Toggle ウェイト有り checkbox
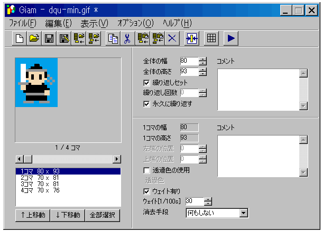 tap(146, 191)
